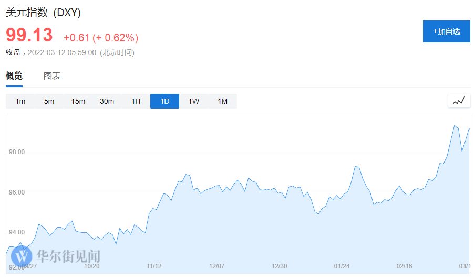Viewport: 475px width, 280px height.
Task: Click the 11/12 date label on chart
Action: point(154,266)
